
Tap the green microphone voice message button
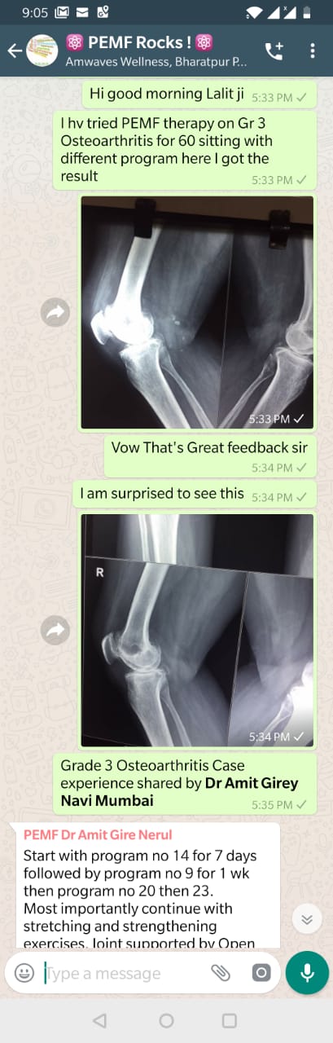pyautogui.click(x=307, y=972)
